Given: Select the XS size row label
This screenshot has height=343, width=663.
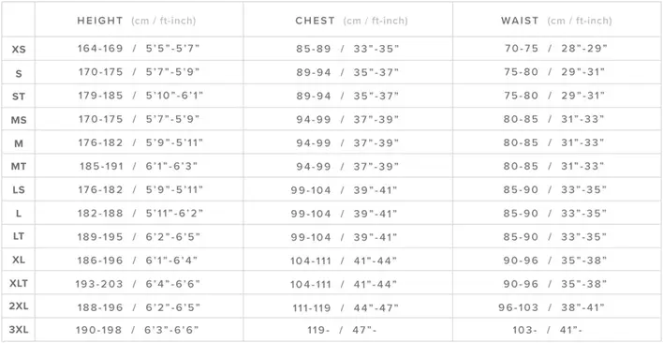Looking at the screenshot, I should click(19, 50).
